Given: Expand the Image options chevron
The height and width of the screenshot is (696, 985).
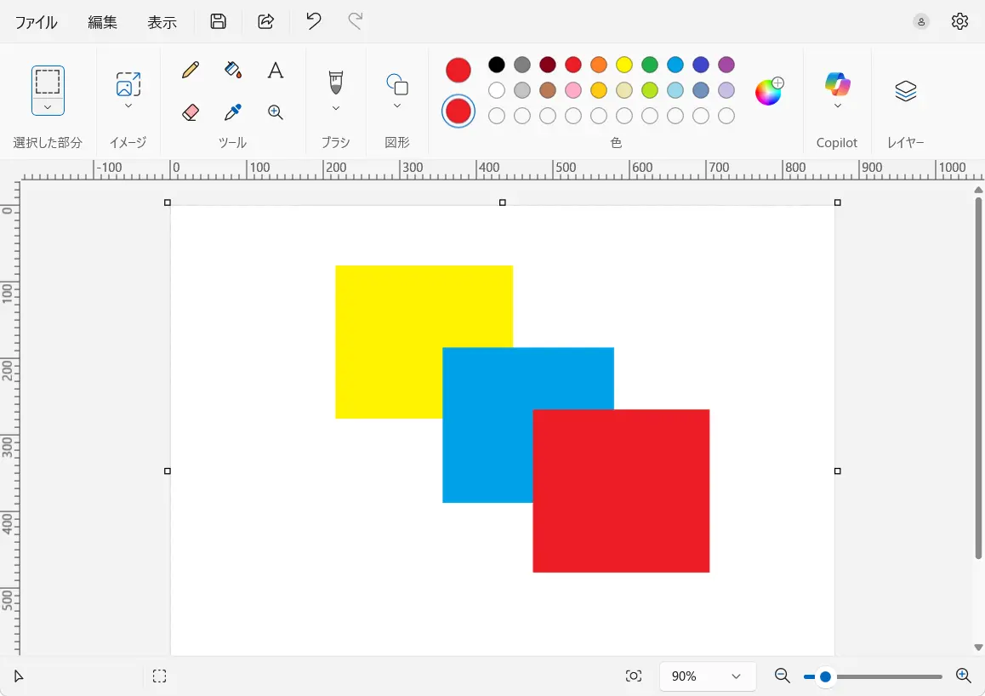Looking at the screenshot, I should pos(128,106).
